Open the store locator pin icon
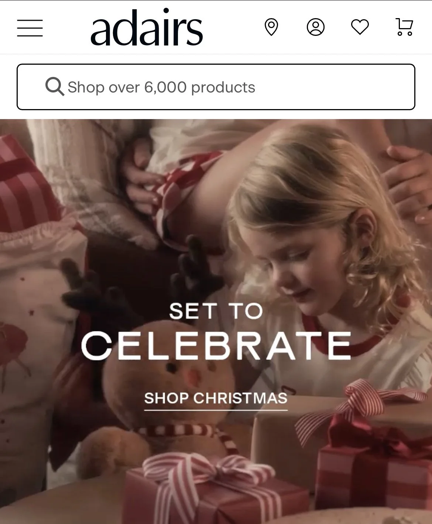Viewport: 432px width, 524px height. (271, 27)
